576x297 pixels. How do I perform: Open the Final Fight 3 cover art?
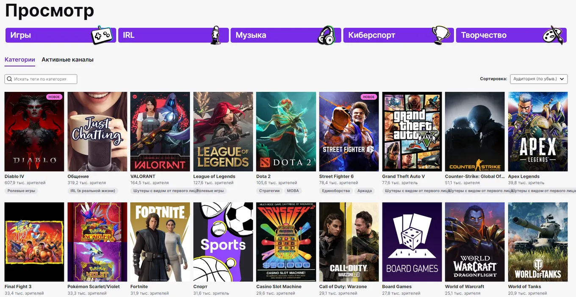34,242
